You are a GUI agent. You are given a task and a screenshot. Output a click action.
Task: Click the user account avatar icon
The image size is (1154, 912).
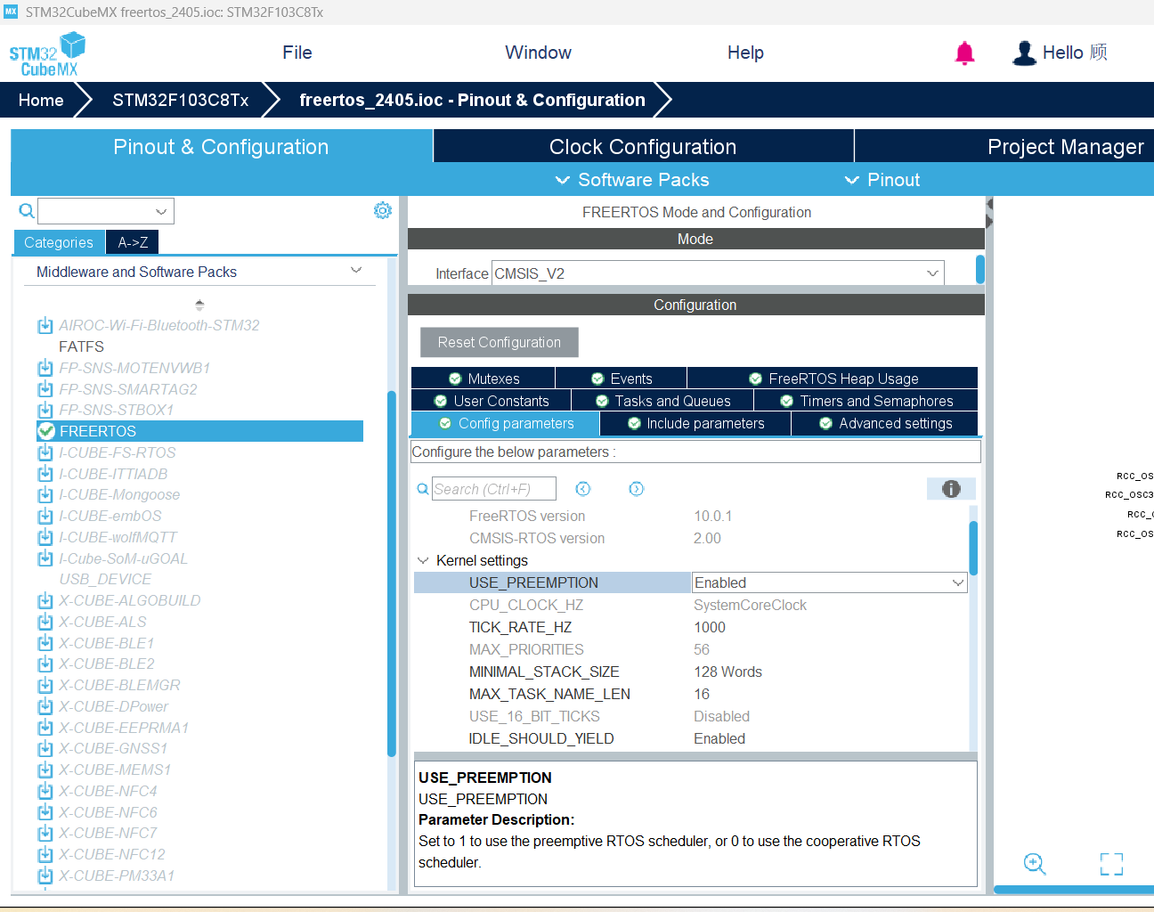click(x=1024, y=53)
